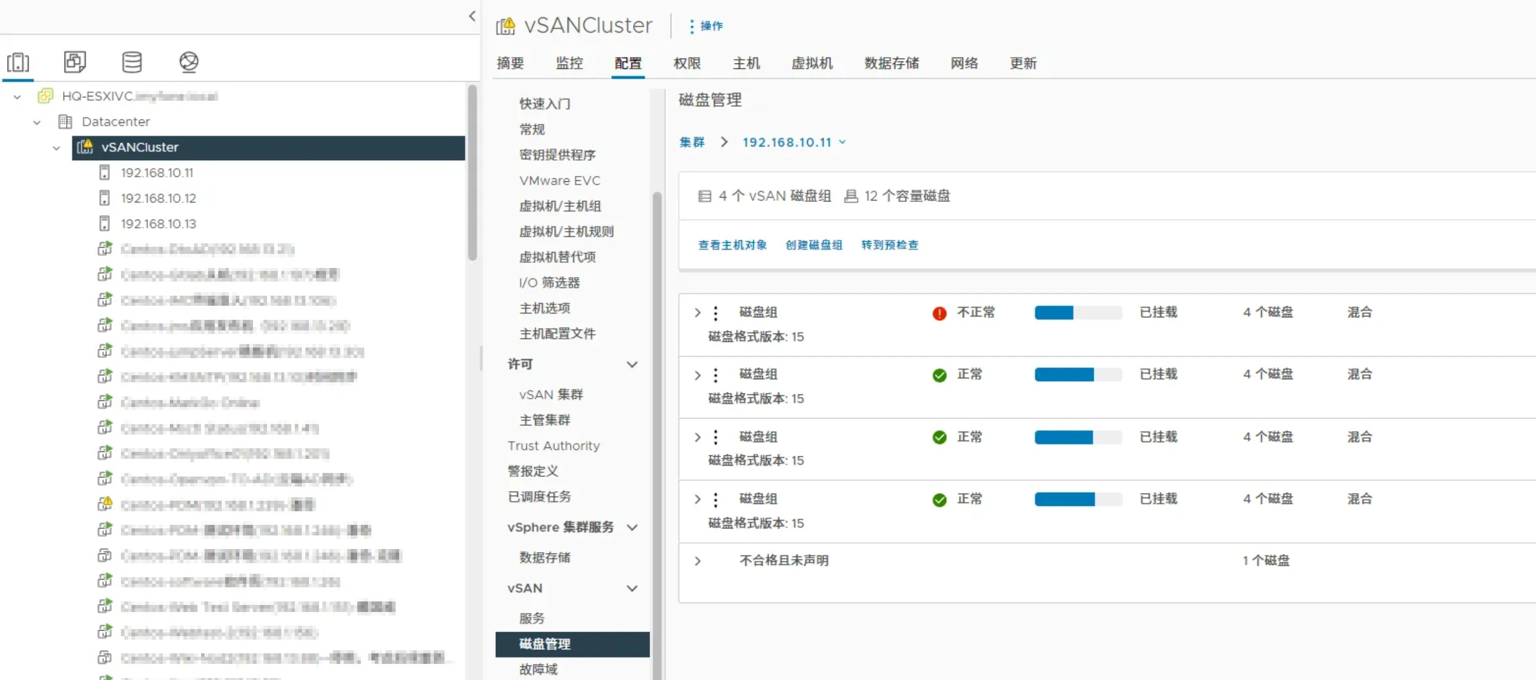Click usage bar of second disk group
Viewport: 1536px width, 680px height.
coord(1078,375)
